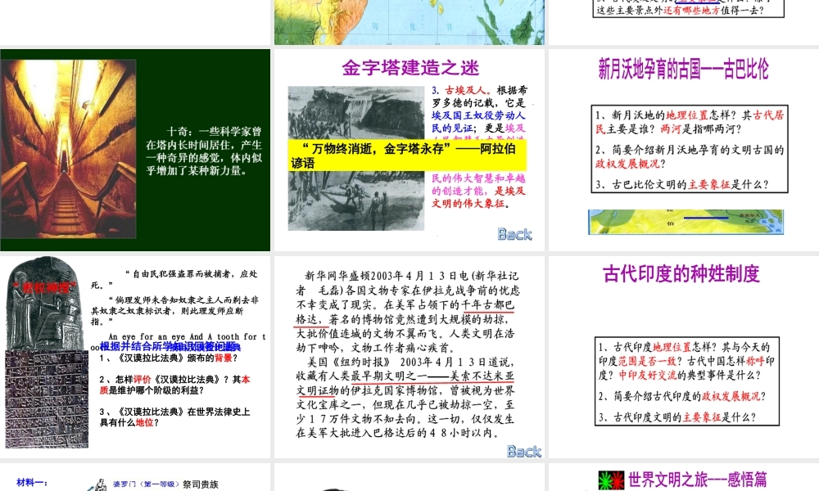Click the 金字塔建造之迷 title text

[x=410, y=67]
